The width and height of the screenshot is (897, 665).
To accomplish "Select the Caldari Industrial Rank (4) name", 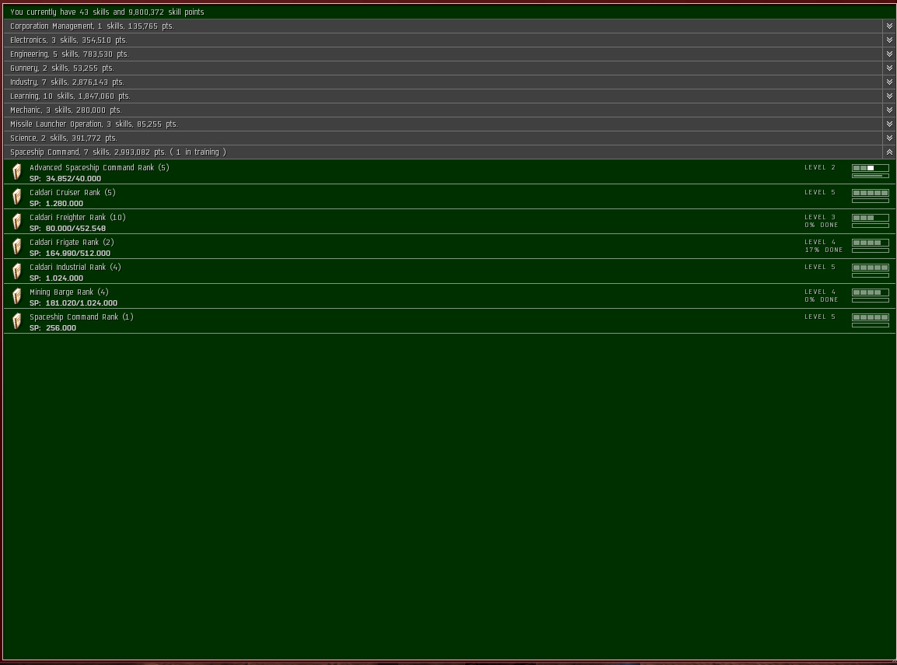I will point(75,267).
